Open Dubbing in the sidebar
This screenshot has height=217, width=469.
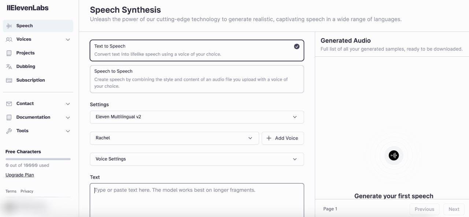38,67
